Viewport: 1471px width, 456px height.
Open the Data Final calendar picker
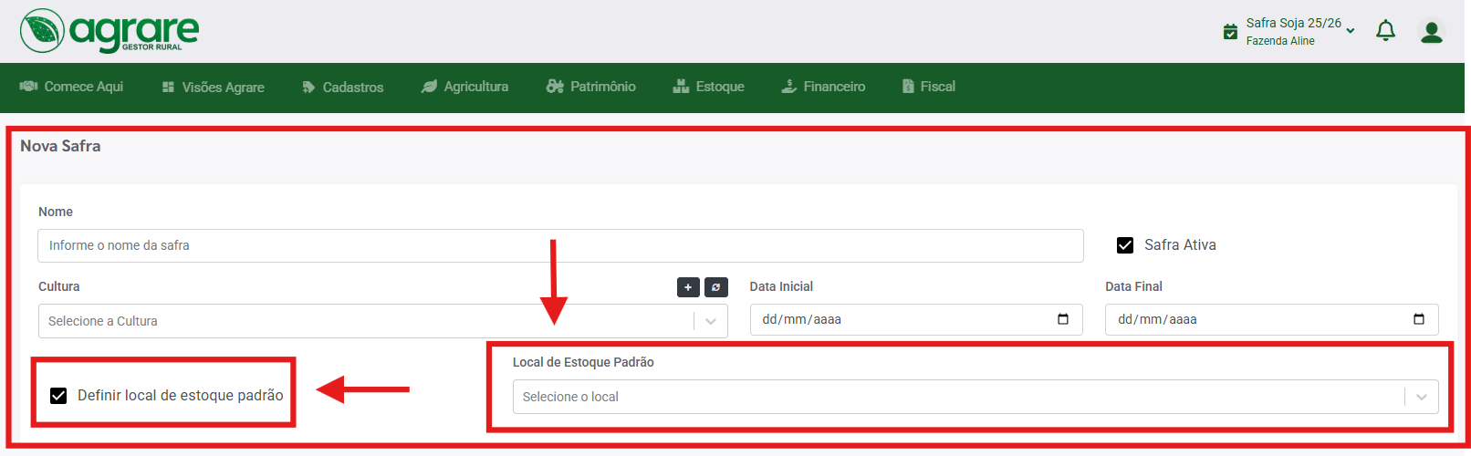tap(1419, 319)
